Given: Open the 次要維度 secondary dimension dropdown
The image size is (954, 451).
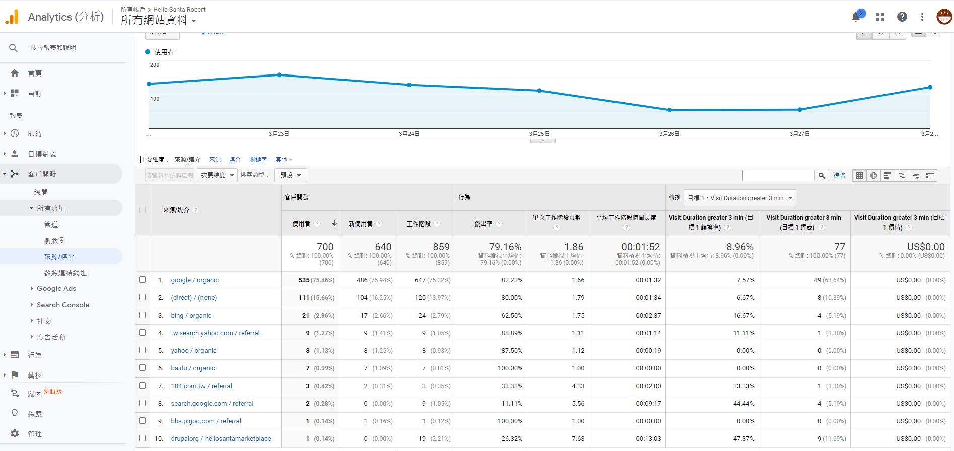Looking at the screenshot, I should 217,175.
